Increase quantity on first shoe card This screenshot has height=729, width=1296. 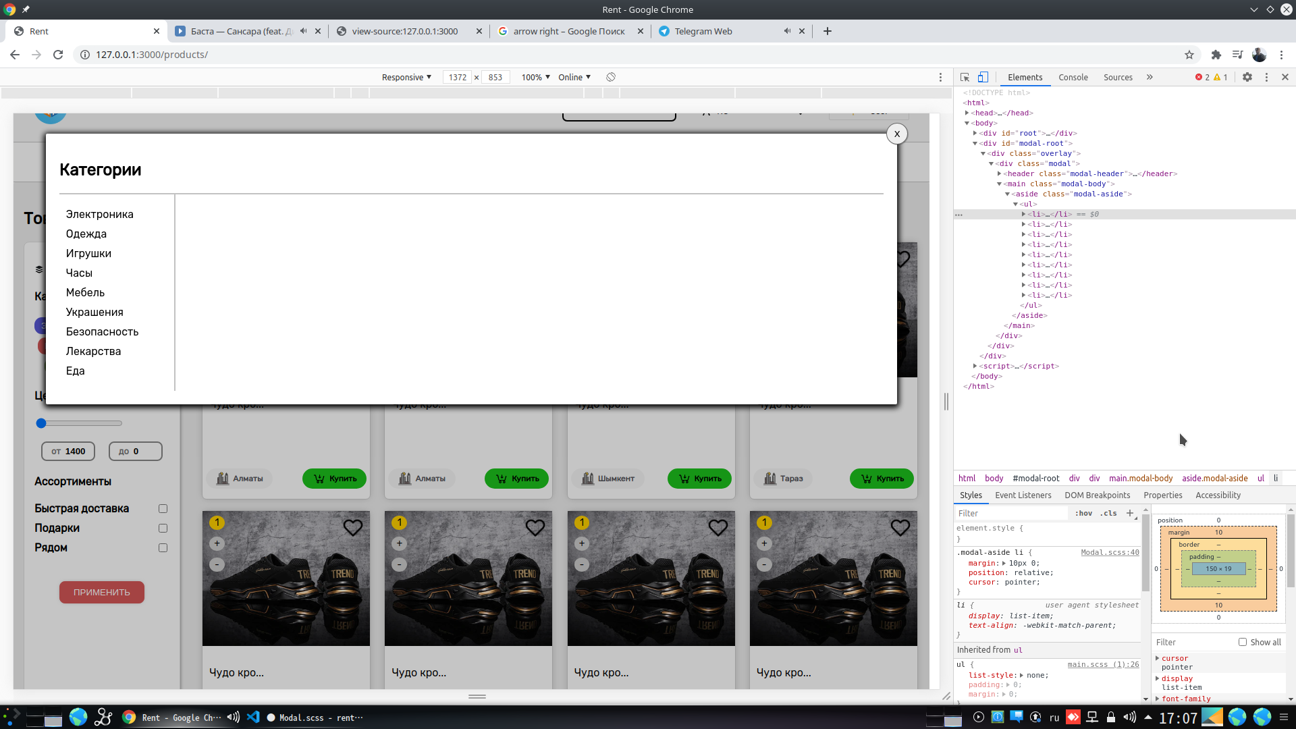pyautogui.click(x=217, y=543)
